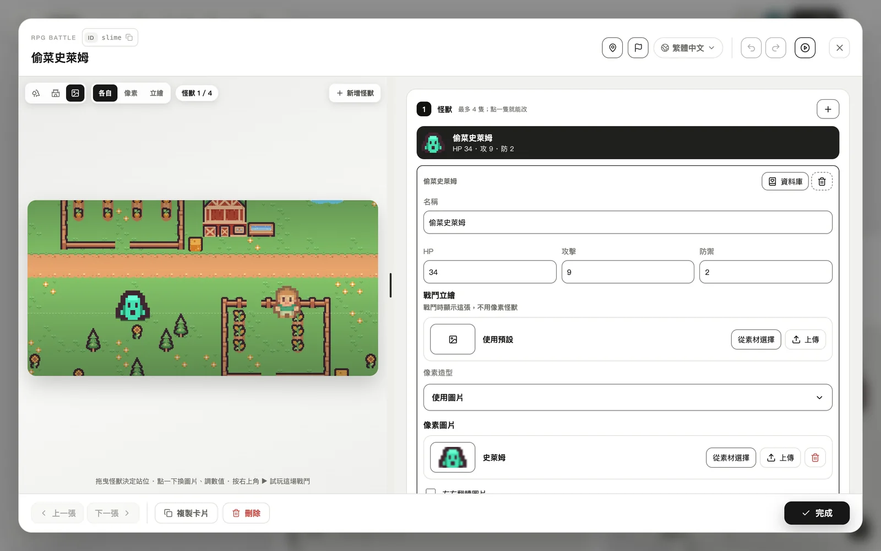
Task: Close the editor dialog
Action: pos(839,48)
